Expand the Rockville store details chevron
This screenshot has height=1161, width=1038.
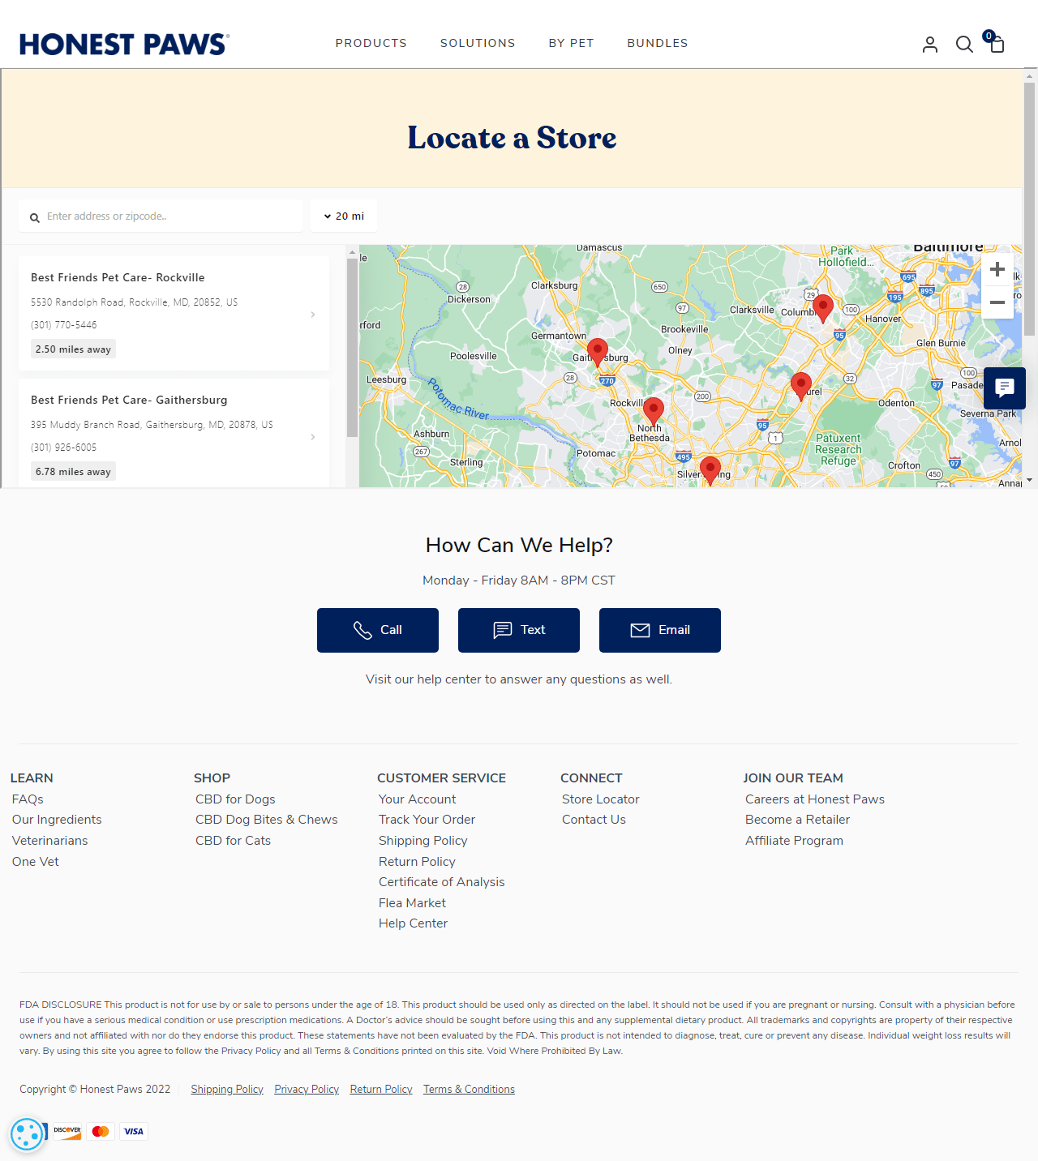coord(313,315)
